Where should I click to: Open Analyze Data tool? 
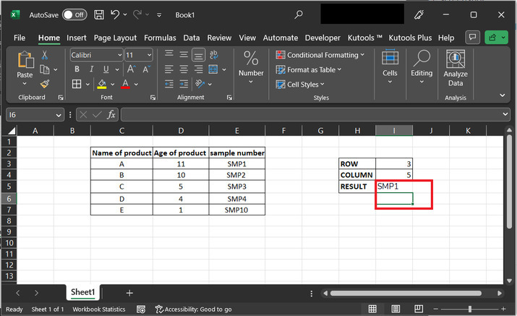pos(455,69)
